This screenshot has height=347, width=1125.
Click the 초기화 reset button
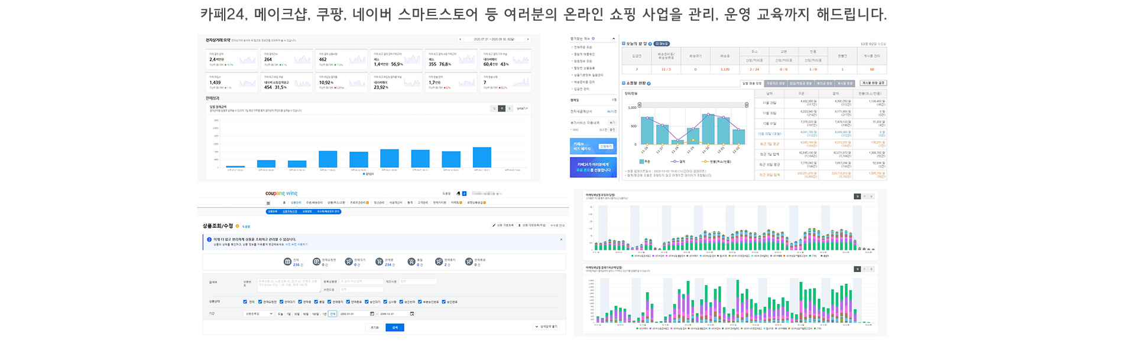[x=374, y=328]
